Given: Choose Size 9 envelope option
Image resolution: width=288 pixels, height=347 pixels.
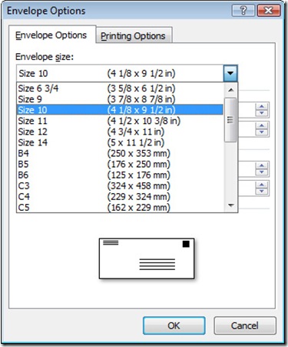Looking at the screenshot, I should pos(120,99).
